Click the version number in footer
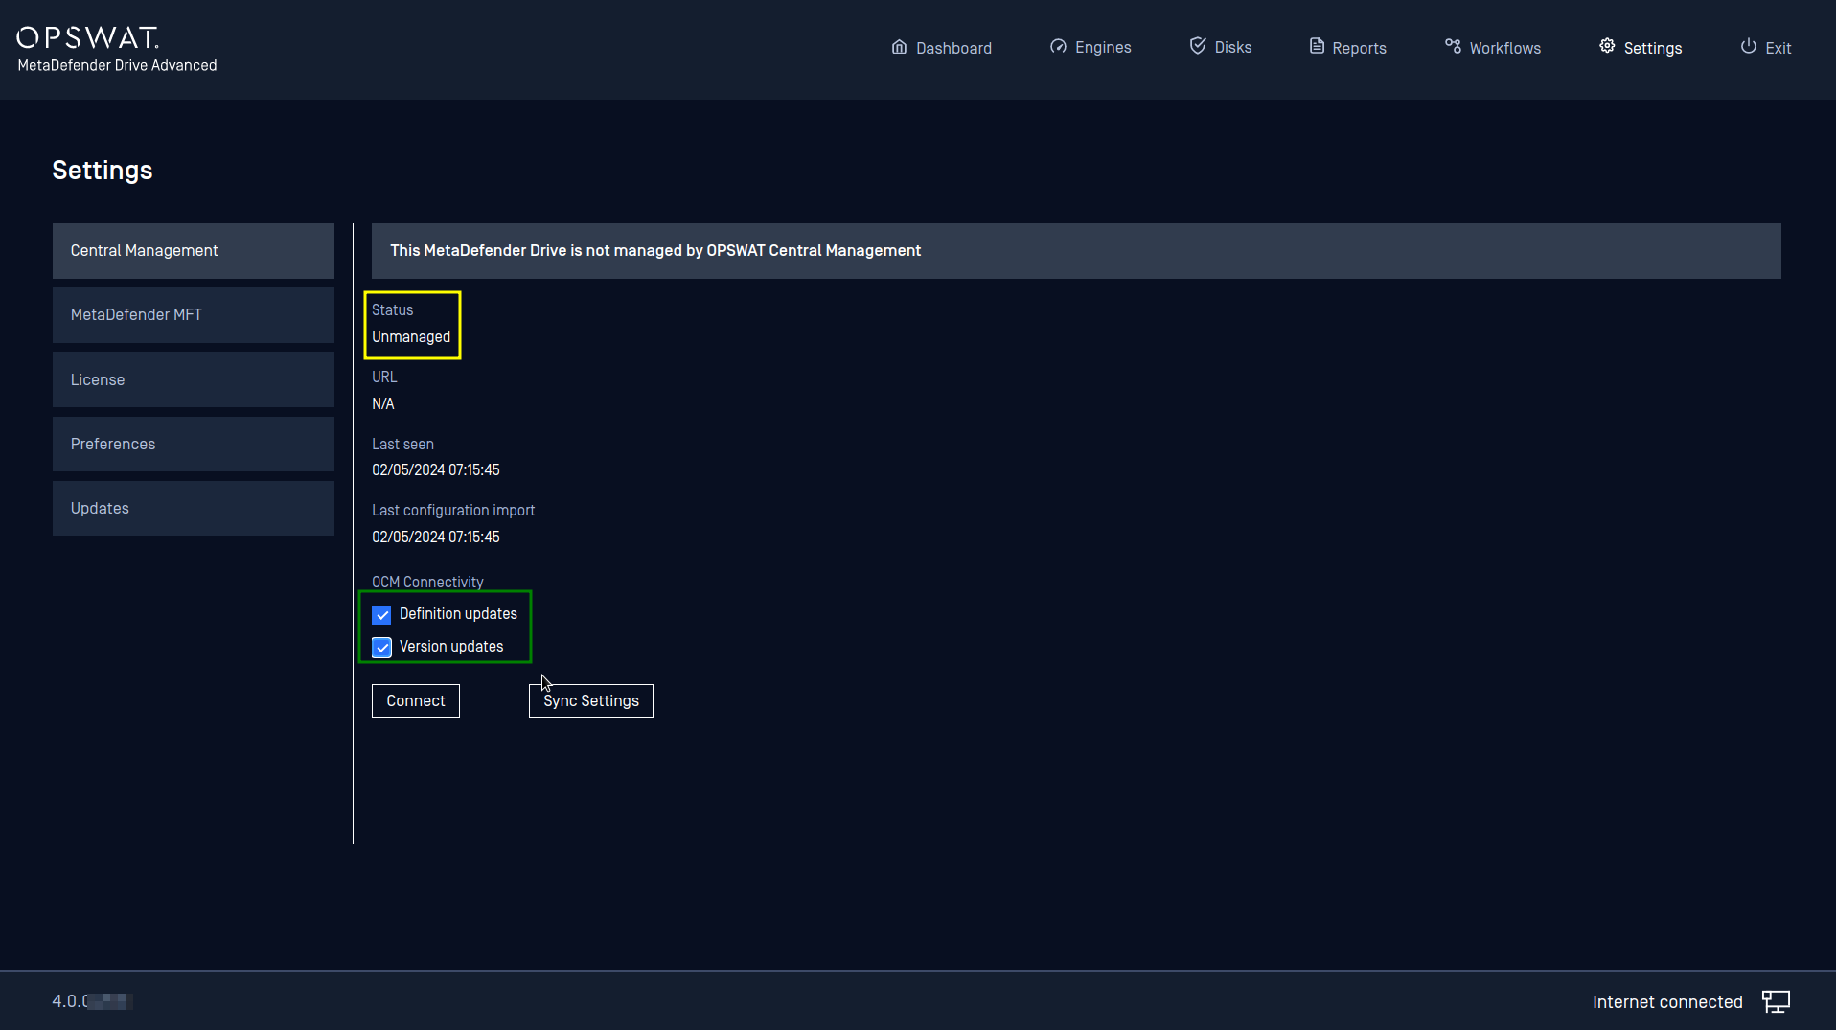The image size is (1836, 1030). point(92,1001)
